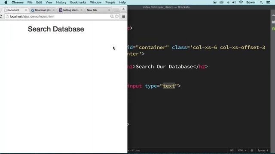Open the Chrome hamburger menu
The height and width of the screenshot is (154, 275).
click(124, 16)
